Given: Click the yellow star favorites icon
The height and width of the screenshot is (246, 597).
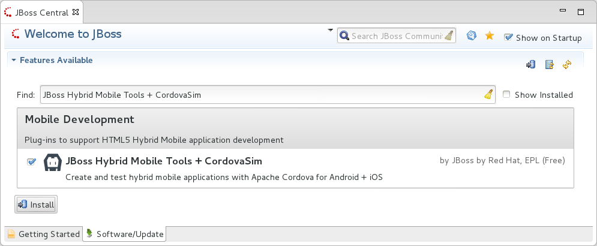Looking at the screenshot, I should tap(489, 36).
